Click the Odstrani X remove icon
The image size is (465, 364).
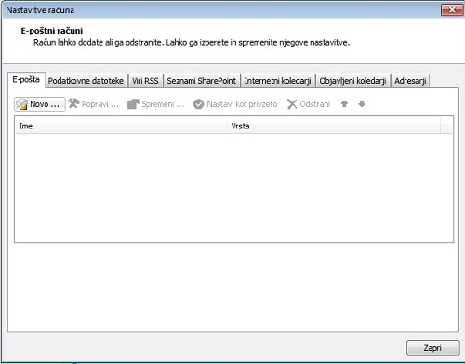292,104
